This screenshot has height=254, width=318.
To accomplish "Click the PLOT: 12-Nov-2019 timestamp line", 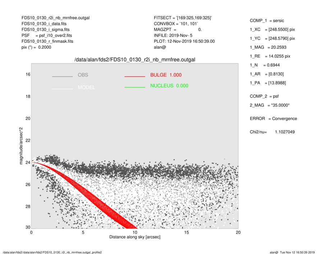I will point(184,41).
